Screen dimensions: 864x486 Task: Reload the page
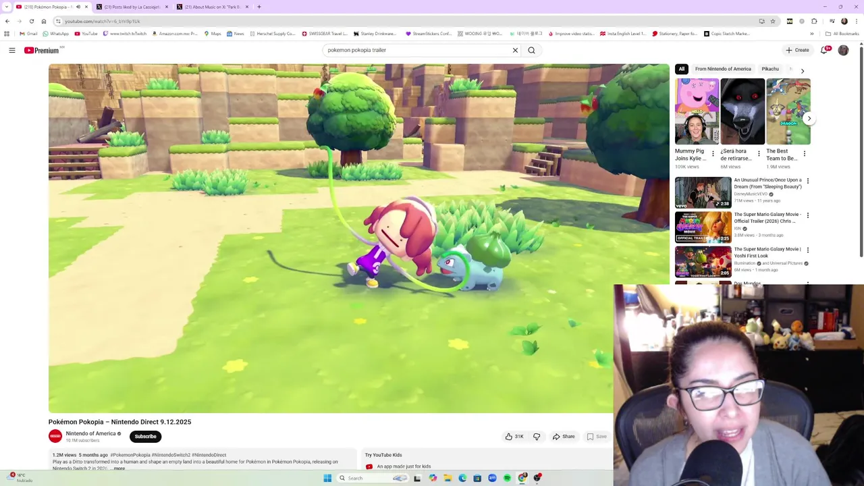31,22
